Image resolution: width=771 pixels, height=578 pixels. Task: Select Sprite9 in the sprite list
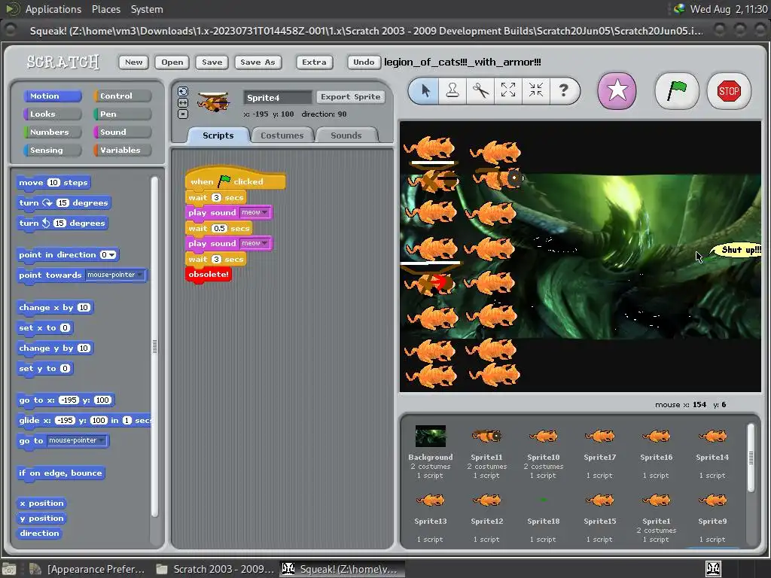coord(712,516)
